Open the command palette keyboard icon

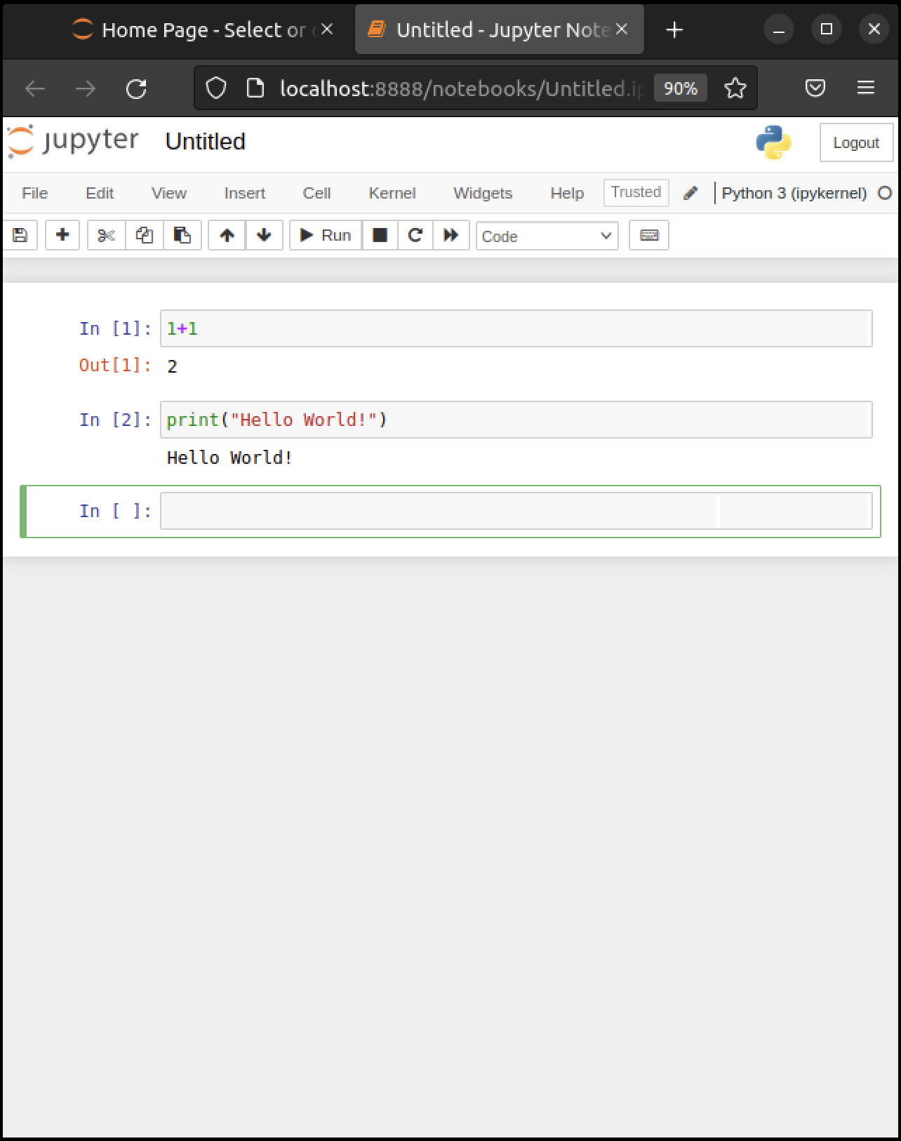(649, 235)
